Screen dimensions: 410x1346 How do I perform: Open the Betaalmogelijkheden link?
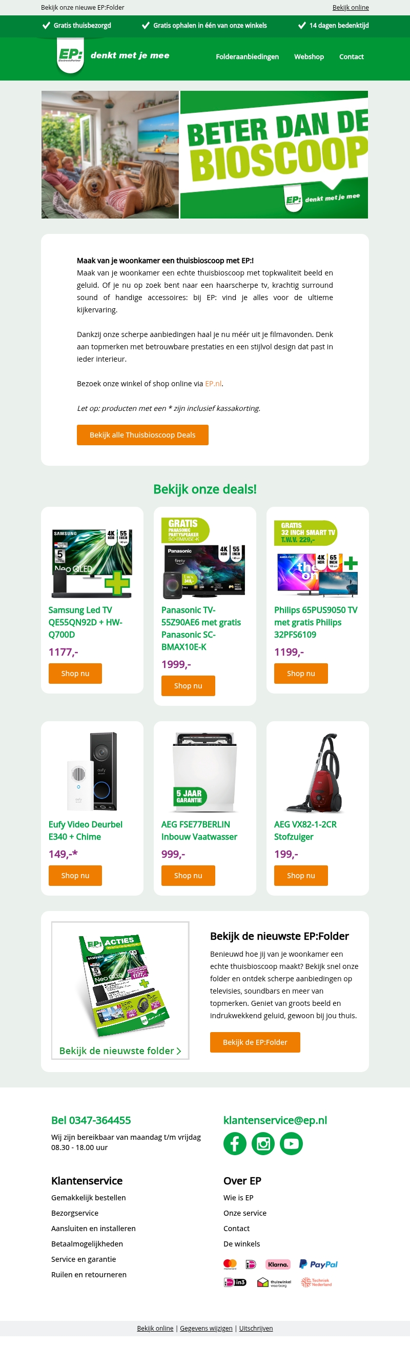click(x=87, y=1243)
